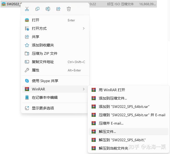Select 压缩并 E-mail... option
The image size is (170, 154).
pyautogui.click(x=128, y=123)
